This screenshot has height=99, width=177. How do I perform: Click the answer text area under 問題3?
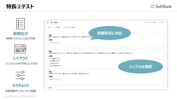click(x=106, y=81)
